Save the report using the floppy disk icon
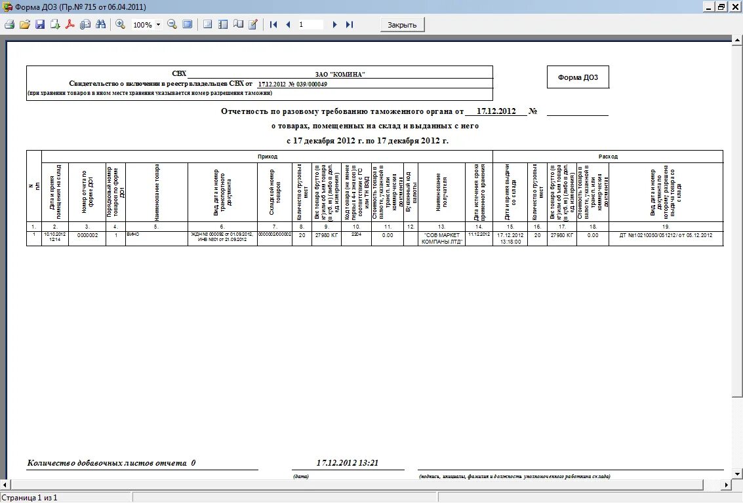743x503 pixels. (x=40, y=25)
